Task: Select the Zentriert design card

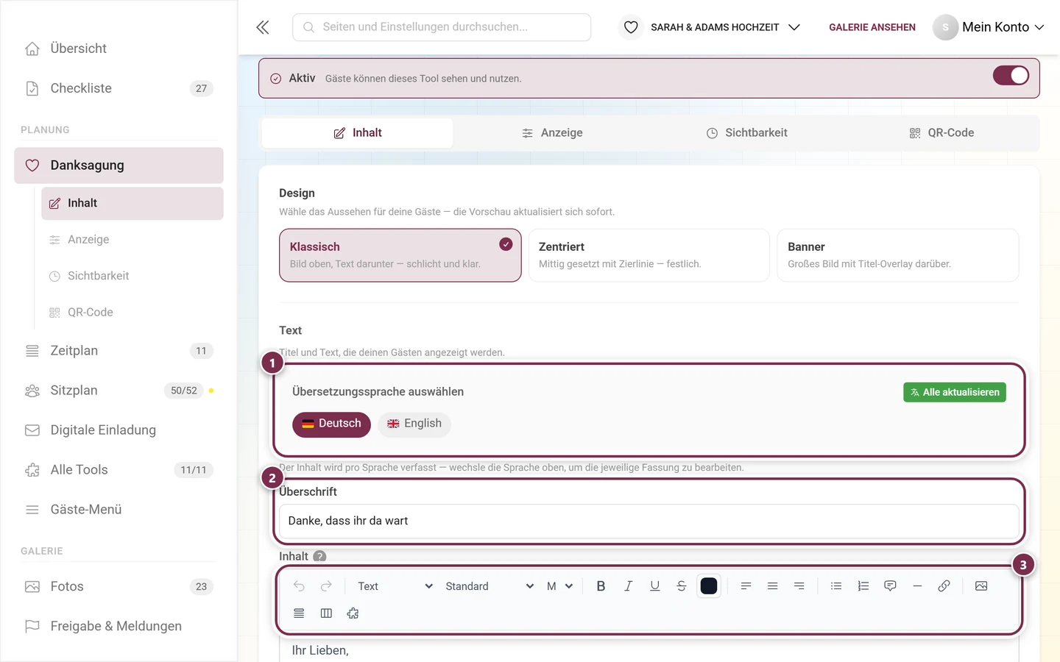Action: point(649,255)
